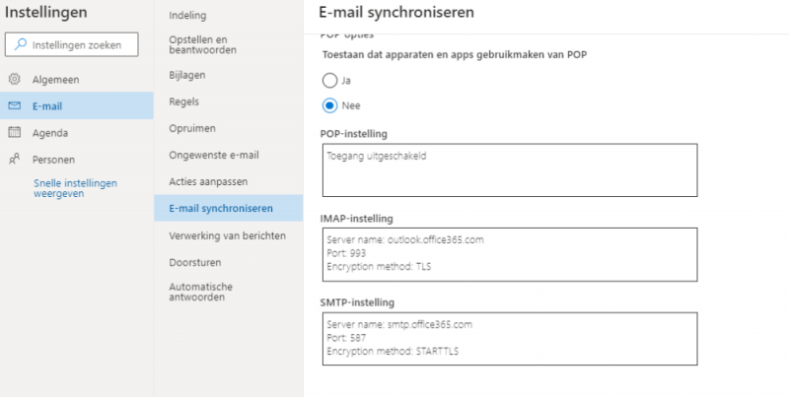Viewport: 789px width, 397px height.
Task: Open the Regels menu item
Action: point(185,101)
